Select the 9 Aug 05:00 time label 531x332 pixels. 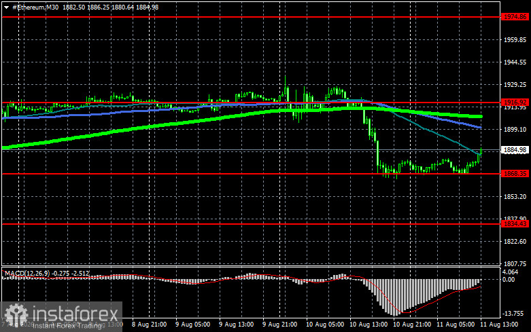pos(192,325)
